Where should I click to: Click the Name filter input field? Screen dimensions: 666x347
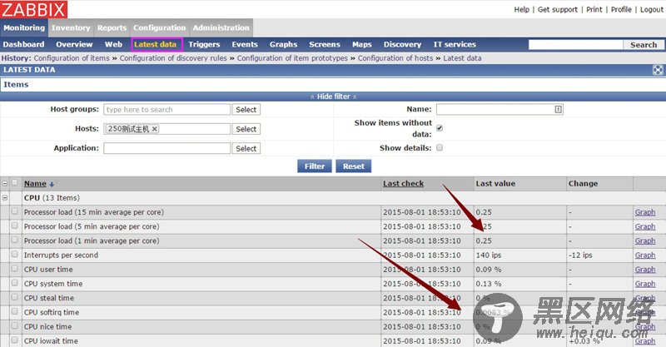pyautogui.click(x=499, y=110)
